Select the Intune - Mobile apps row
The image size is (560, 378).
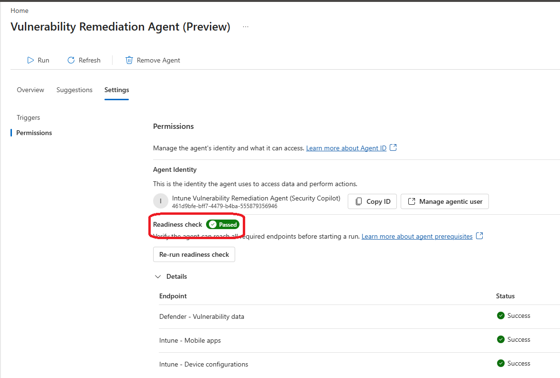pyautogui.click(x=359, y=340)
